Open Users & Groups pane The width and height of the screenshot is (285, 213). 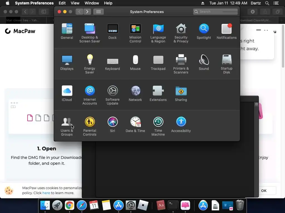click(67, 126)
